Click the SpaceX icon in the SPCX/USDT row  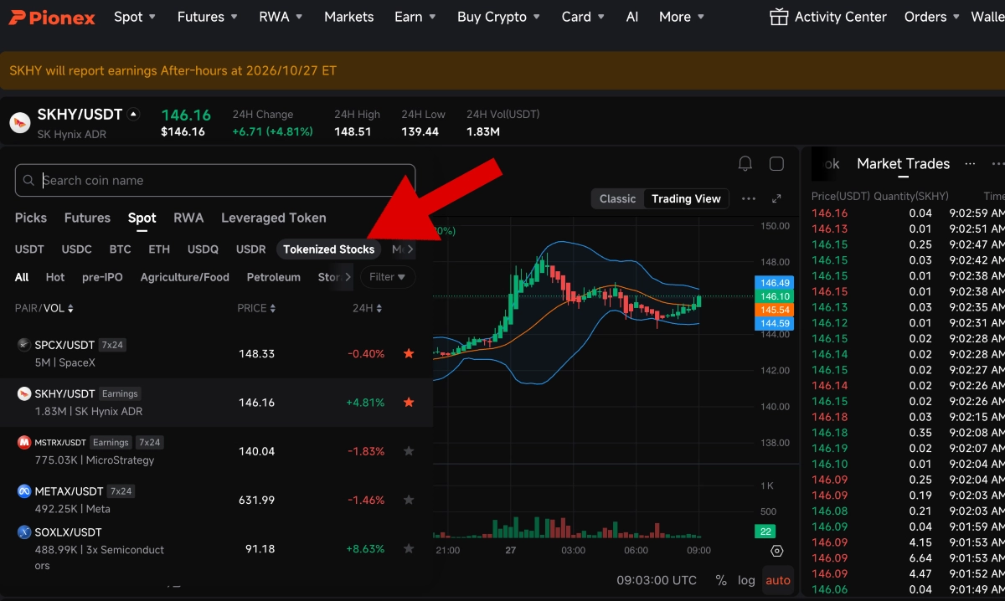pos(24,345)
